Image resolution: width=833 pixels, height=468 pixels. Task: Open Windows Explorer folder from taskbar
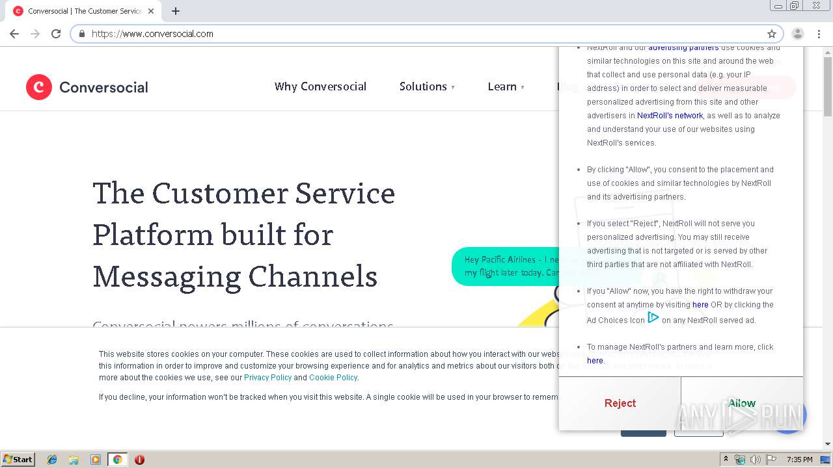[74, 460]
